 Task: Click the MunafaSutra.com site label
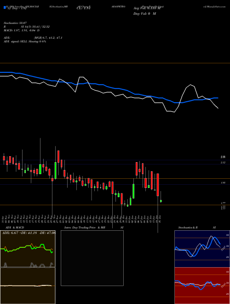coord(216,6)
